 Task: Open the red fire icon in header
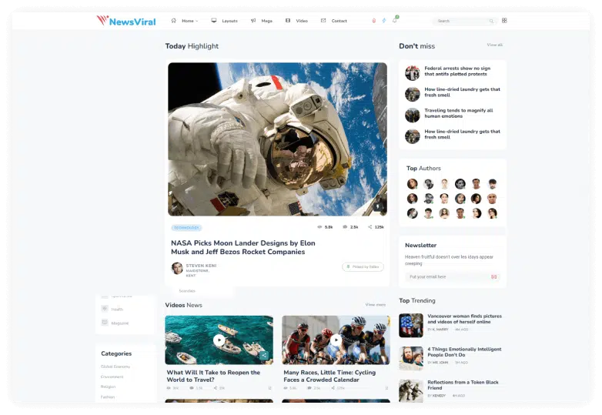click(374, 21)
